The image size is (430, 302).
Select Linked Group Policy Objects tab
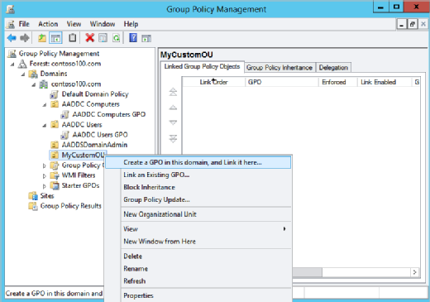202,66
